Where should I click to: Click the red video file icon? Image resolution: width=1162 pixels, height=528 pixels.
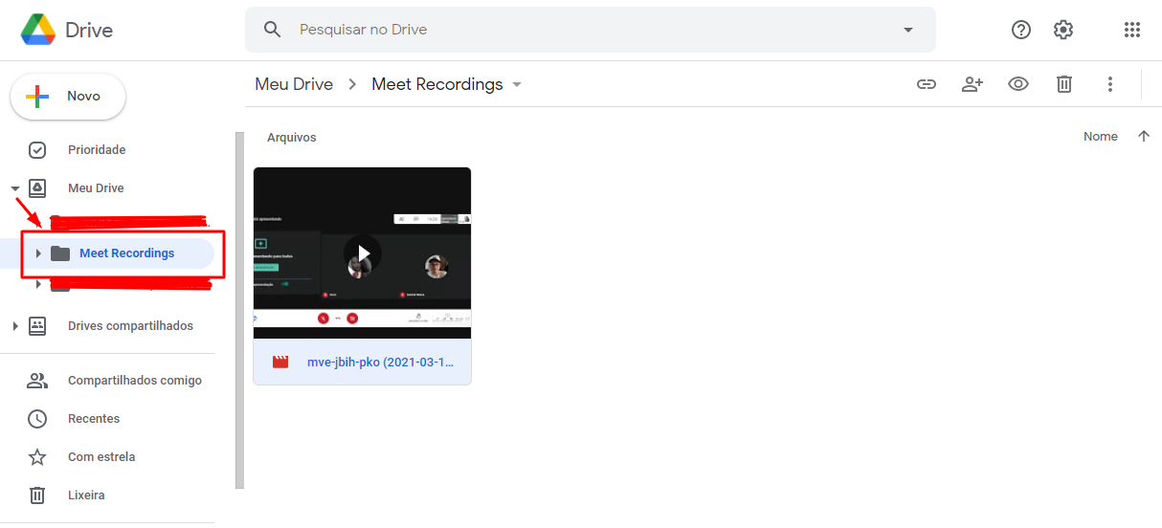pos(280,363)
